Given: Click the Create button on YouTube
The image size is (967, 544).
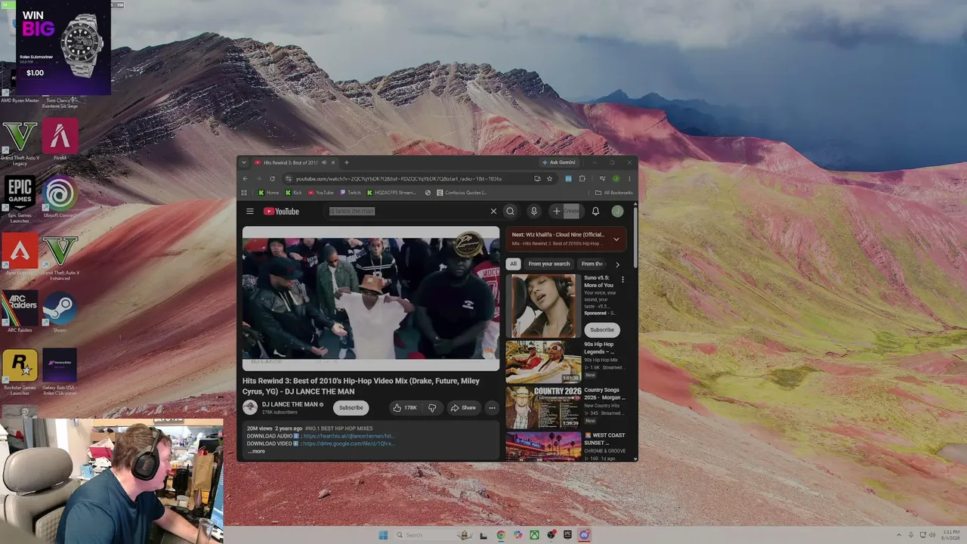Looking at the screenshot, I should (566, 212).
